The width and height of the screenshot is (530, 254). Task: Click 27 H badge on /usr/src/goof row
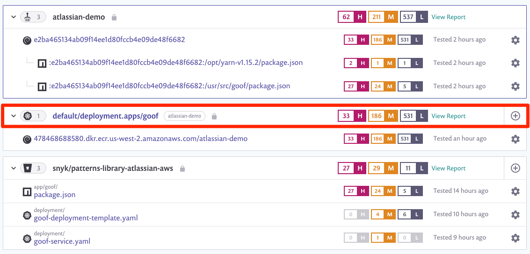click(x=356, y=86)
